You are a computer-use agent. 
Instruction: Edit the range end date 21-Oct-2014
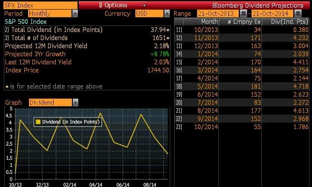[272, 14]
